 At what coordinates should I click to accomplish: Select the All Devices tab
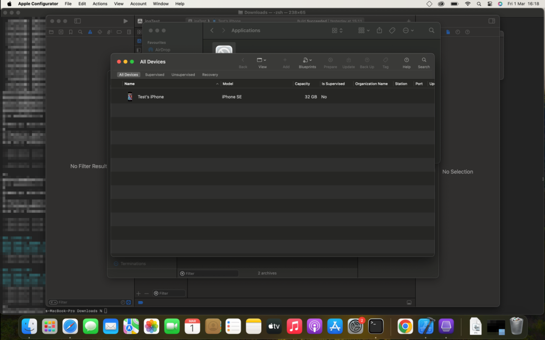tap(128, 75)
